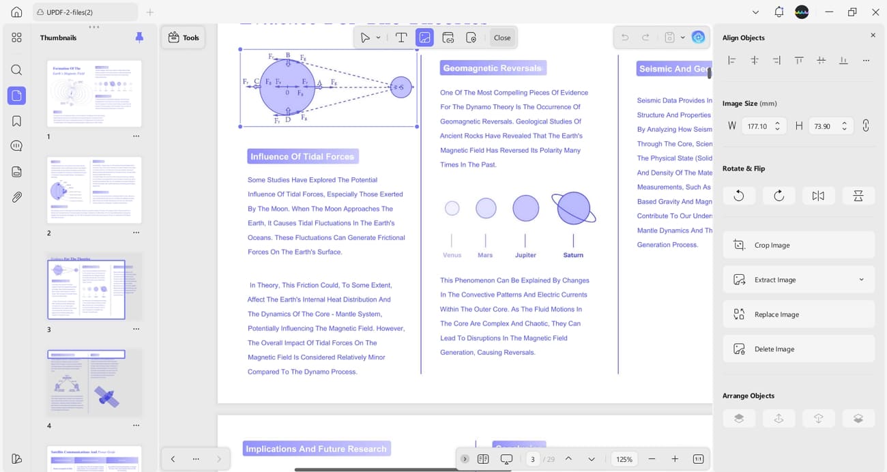Screen dimensions: 887x472
Task: Open the search panel in the sidebar
Action: point(16,70)
